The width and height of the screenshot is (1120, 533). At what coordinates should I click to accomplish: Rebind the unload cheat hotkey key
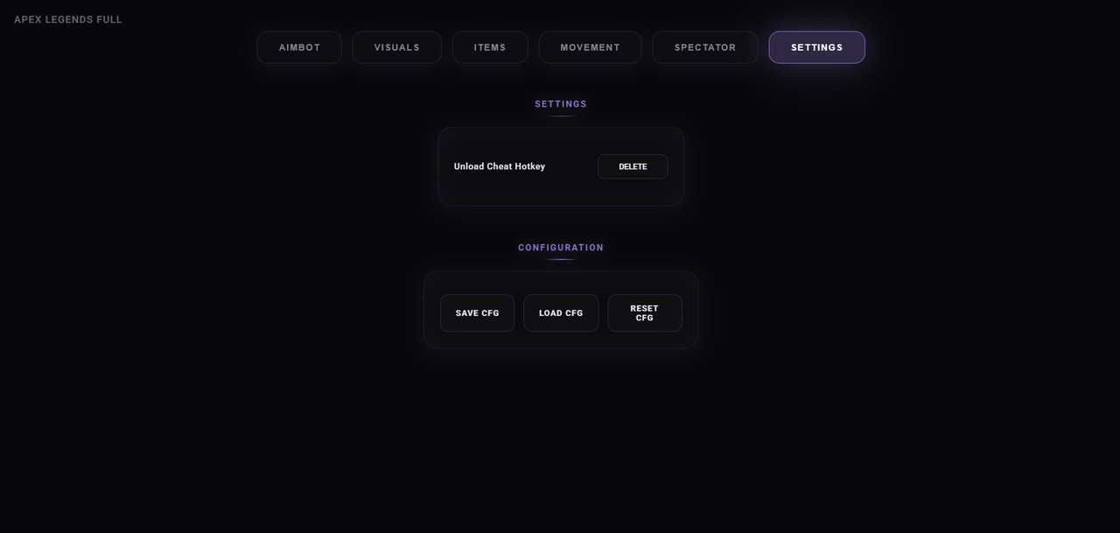pyautogui.click(x=633, y=166)
